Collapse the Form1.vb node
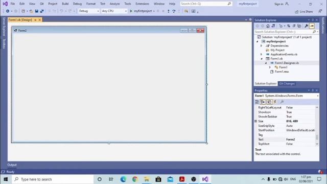The width and height of the screenshot is (327, 184). pyautogui.click(x=262, y=59)
